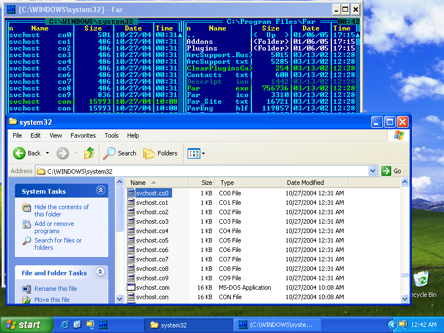Open the Tools menu
This screenshot has width=444, height=333.
point(112,135)
